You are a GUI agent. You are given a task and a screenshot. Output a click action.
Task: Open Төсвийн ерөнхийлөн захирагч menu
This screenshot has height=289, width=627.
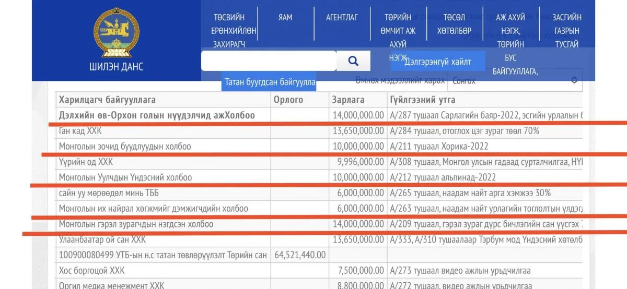click(230, 31)
